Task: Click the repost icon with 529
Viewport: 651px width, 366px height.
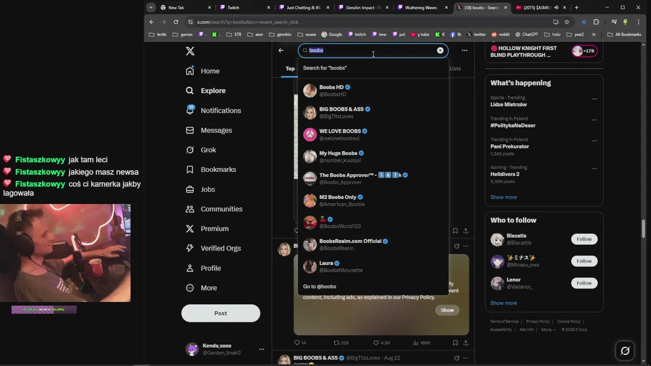Action: click(336, 343)
